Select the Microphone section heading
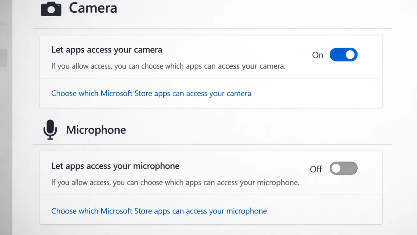Screen dimensions: 417x235 click(96, 130)
